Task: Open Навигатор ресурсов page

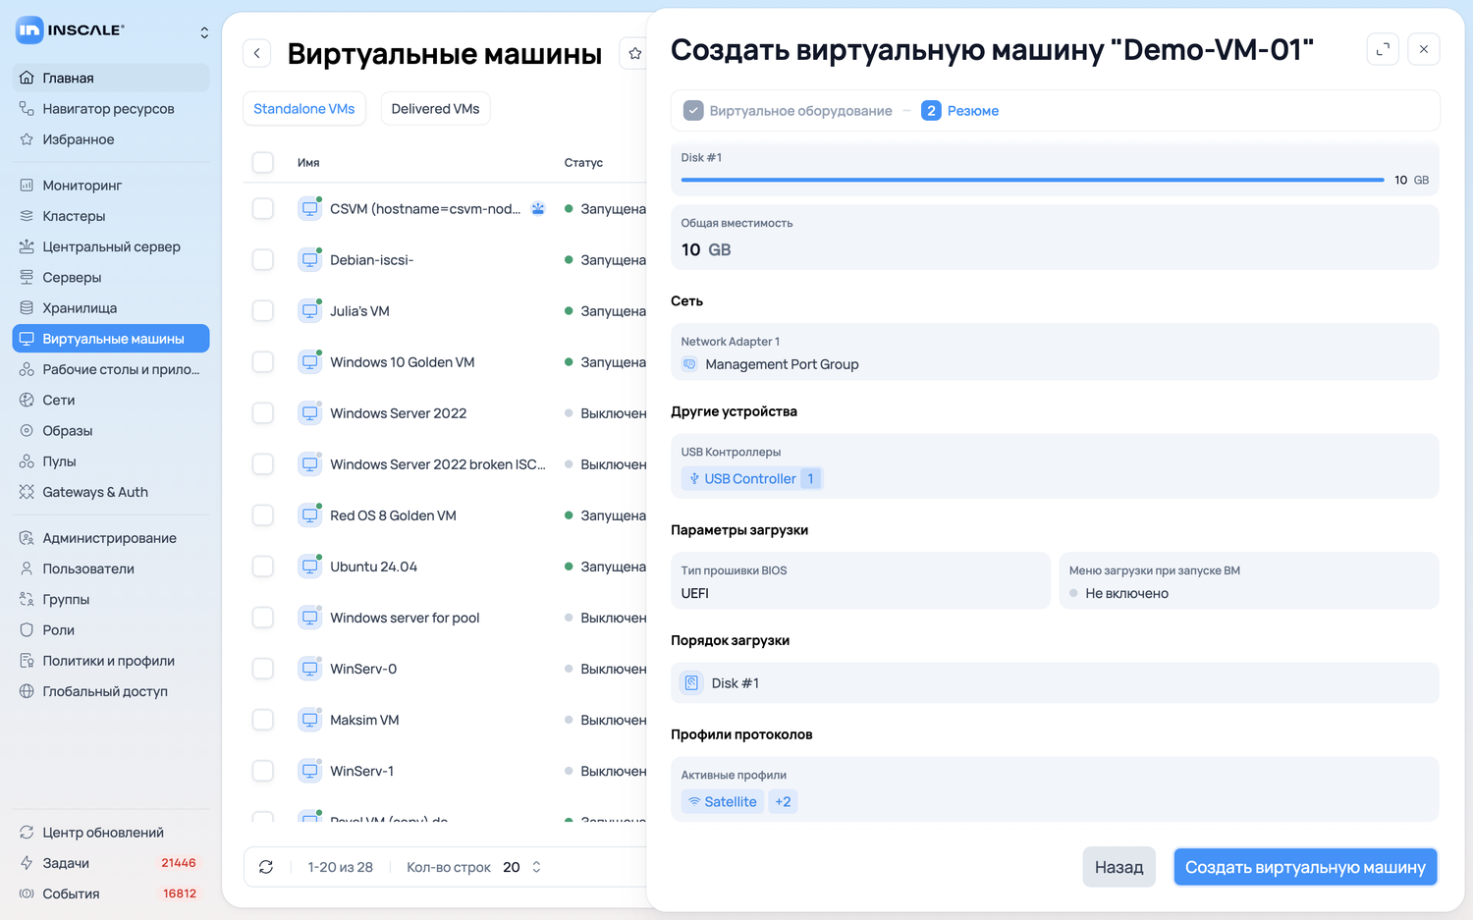Action: [111, 109]
